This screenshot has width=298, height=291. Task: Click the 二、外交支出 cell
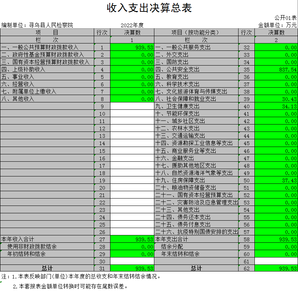[x=196, y=55]
